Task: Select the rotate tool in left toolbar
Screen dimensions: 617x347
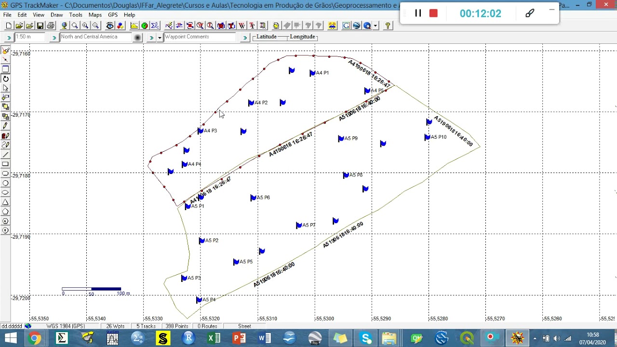Action: (x=6, y=79)
